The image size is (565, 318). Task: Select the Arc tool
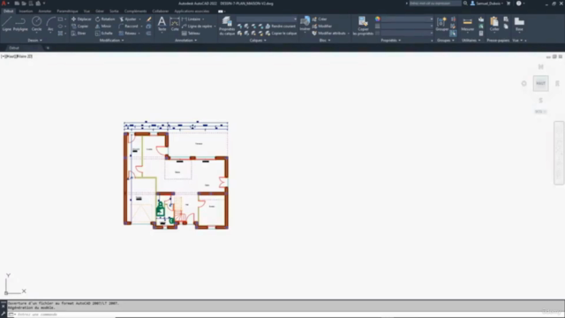click(x=50, y=24)
